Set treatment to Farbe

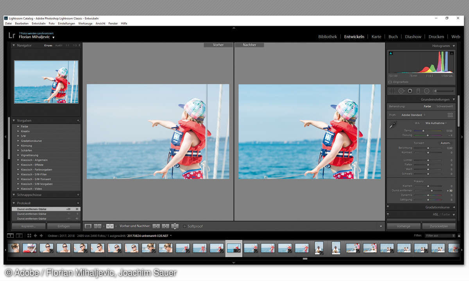point(427,106)
